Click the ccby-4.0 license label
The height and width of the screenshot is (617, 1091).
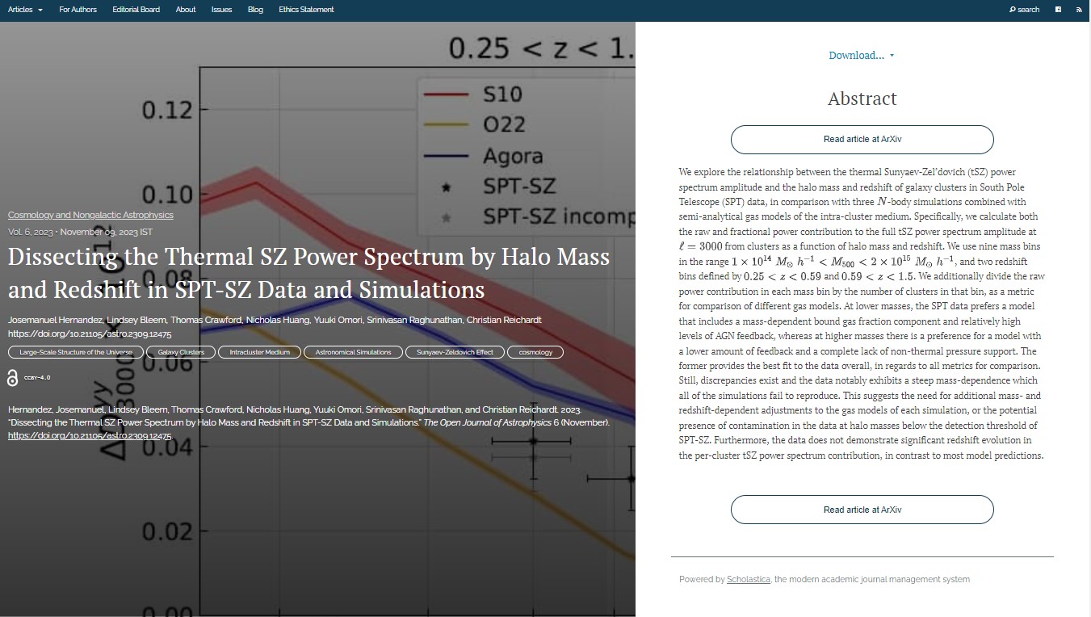point(37,377)
